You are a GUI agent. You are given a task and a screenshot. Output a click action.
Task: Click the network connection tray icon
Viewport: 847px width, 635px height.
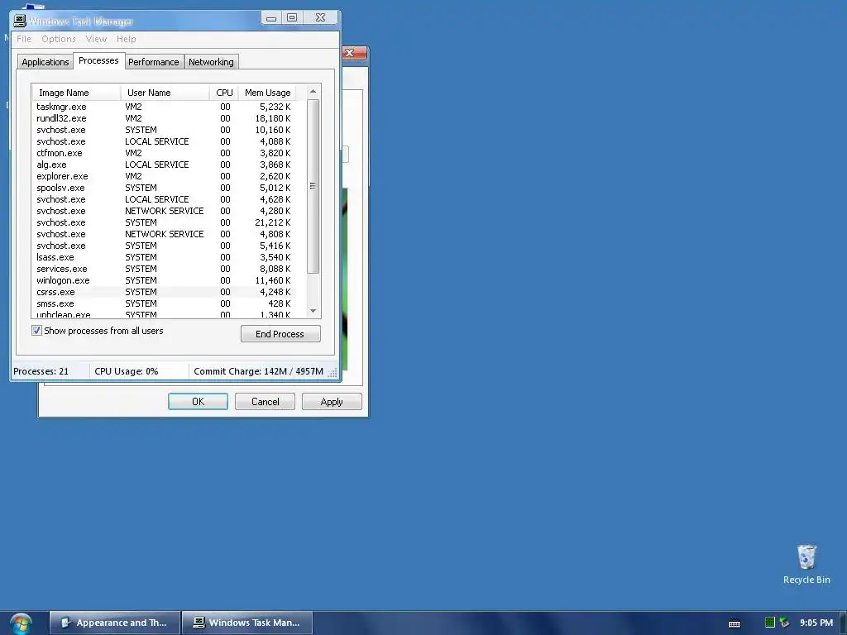(x=784, y=623)
